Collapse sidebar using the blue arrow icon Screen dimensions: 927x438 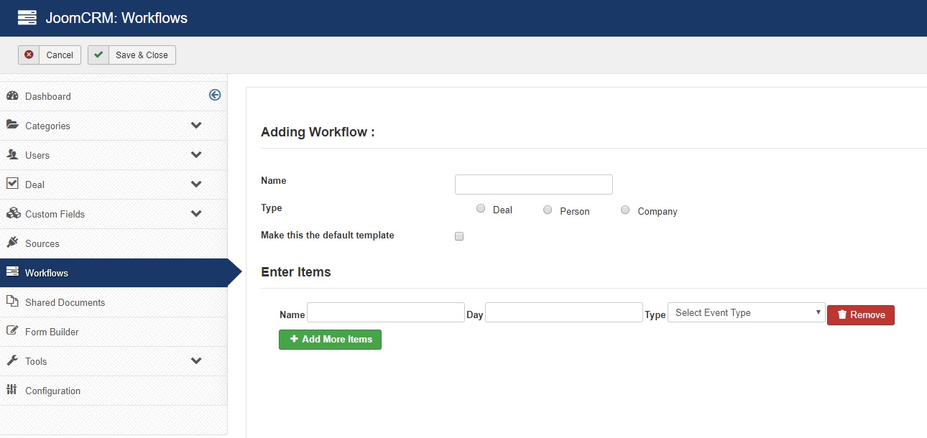point(215,95)
